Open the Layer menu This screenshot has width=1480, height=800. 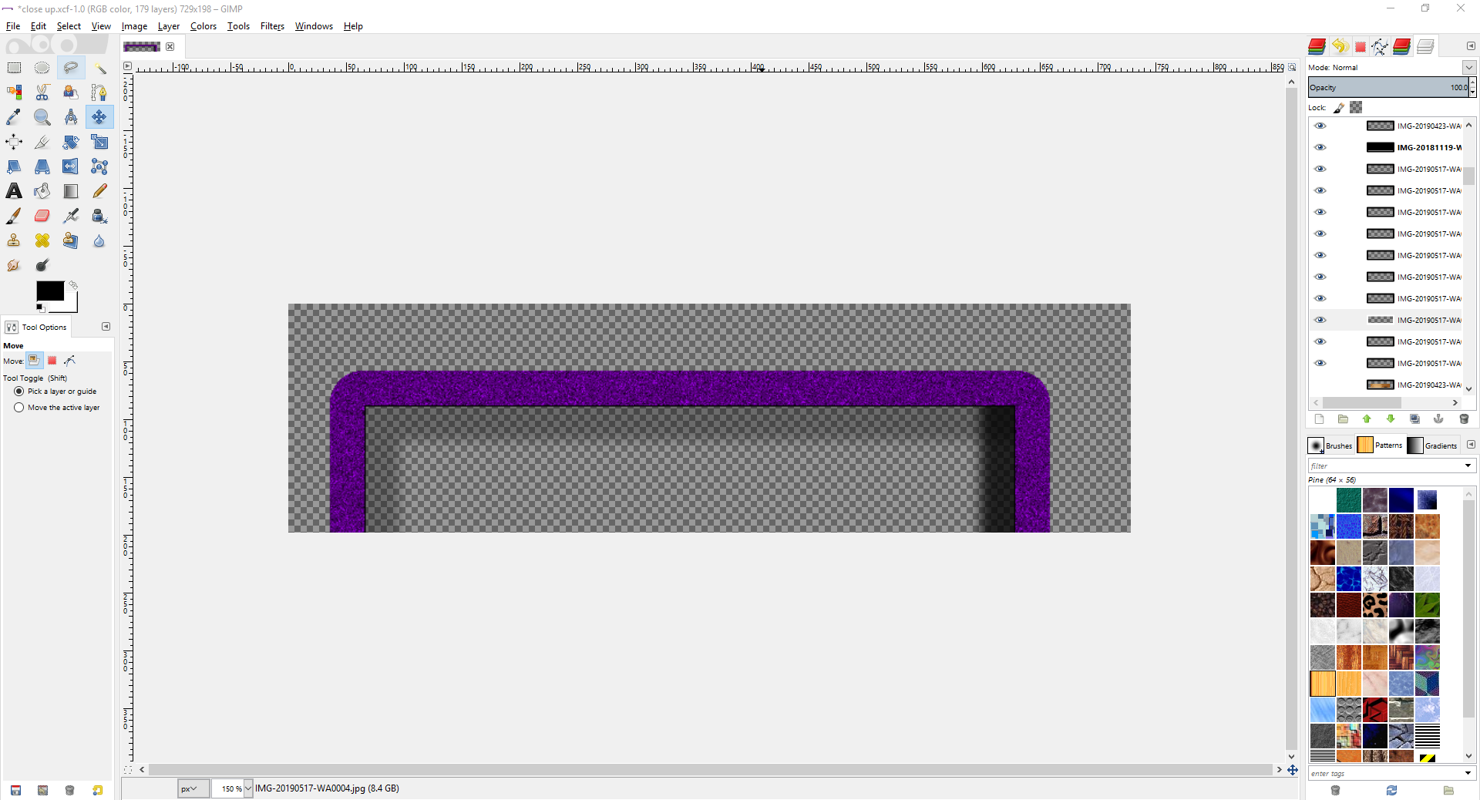point(169,26)
